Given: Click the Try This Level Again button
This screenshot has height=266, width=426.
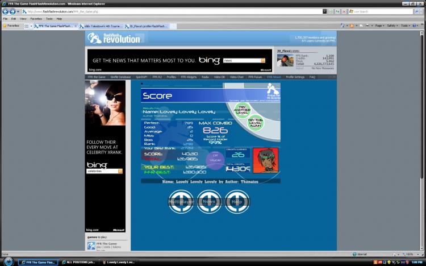Looking at the screenshot, I should (256, 123).
